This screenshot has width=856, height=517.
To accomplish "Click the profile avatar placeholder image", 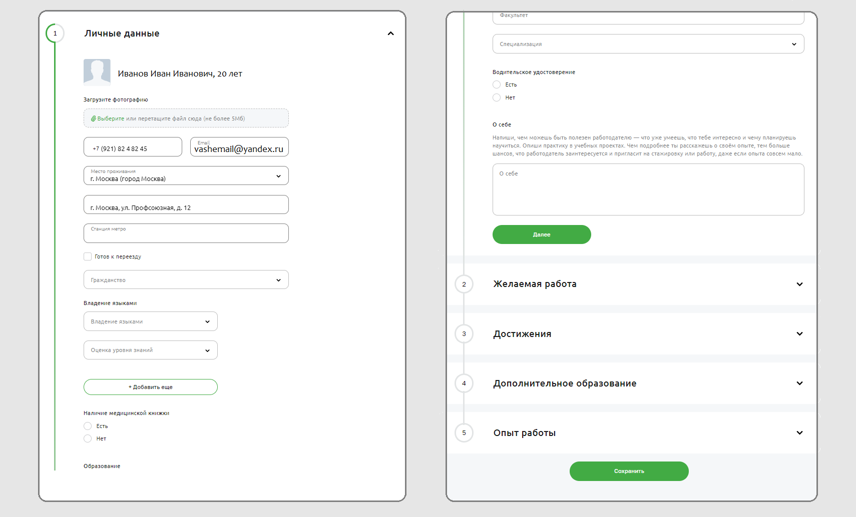I will point(97,72).
